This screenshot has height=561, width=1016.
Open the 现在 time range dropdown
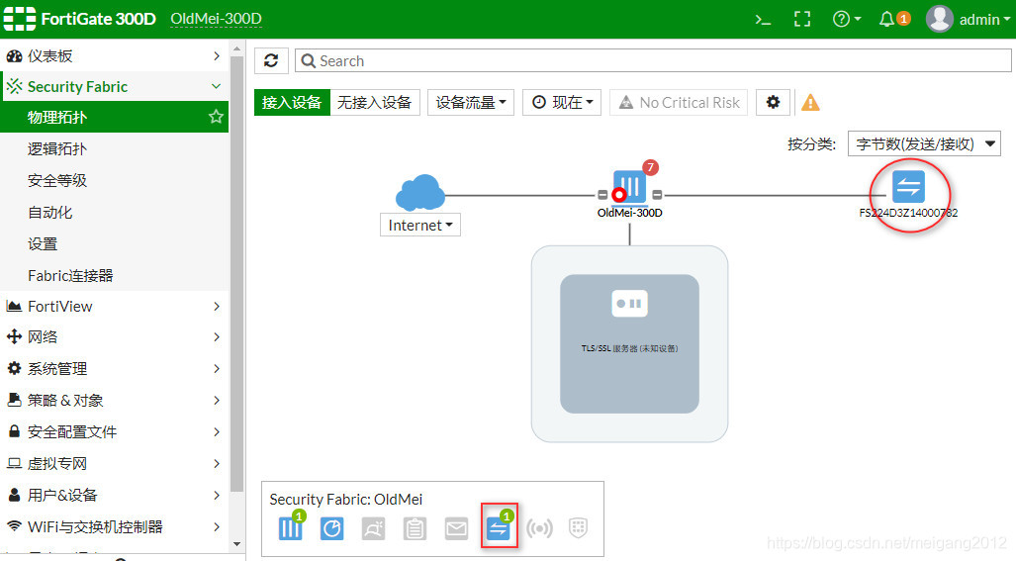pyautogui.click(x=563, y=102)
